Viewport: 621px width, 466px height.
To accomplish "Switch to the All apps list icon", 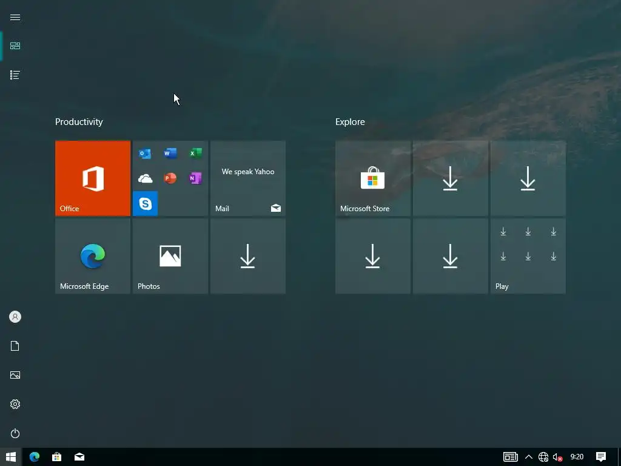I will (x=15, y=75).
